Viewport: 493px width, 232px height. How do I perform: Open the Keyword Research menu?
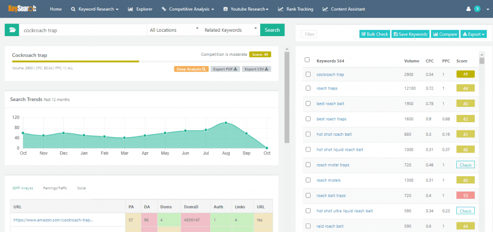(x=94, y=9)
